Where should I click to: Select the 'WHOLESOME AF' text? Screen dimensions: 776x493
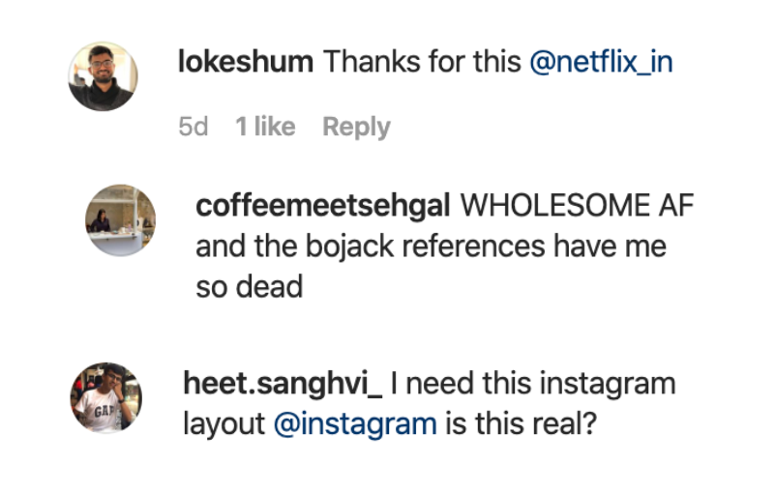(x=578, y=207)
